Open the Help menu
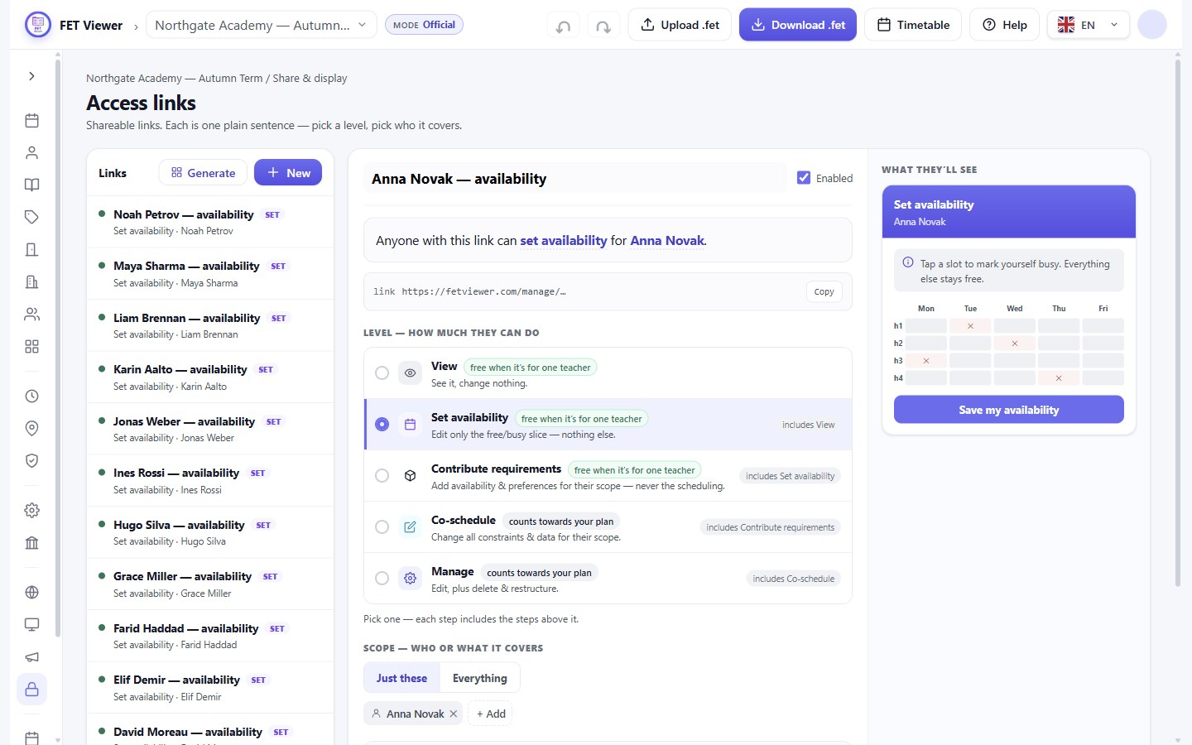 pos(1005,25)
